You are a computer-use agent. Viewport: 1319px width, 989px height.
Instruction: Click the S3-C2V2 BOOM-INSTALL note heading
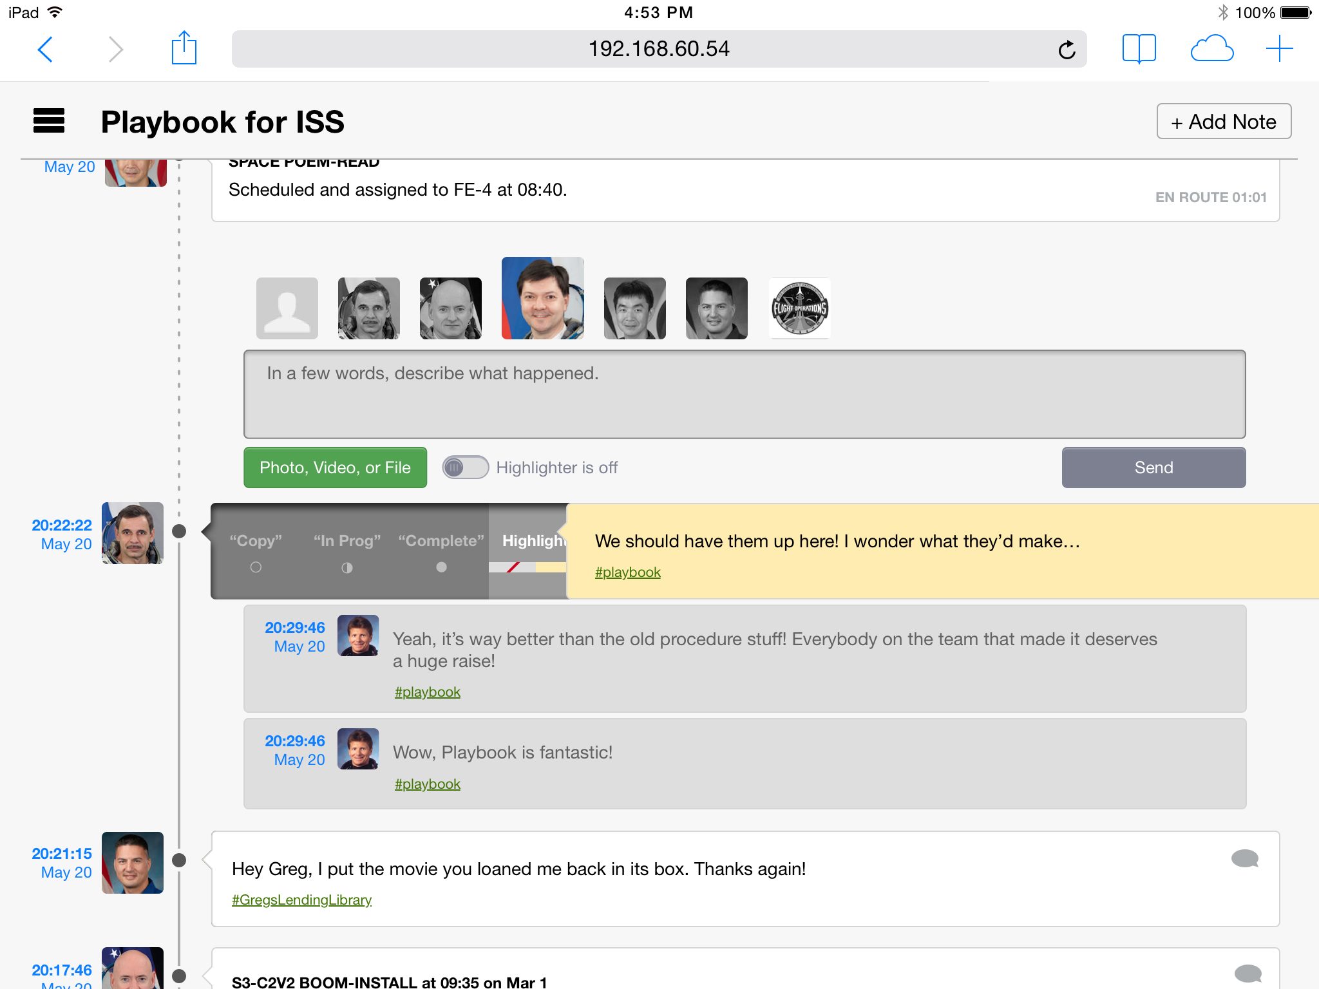pyautogui.click(x=389, y=982)
